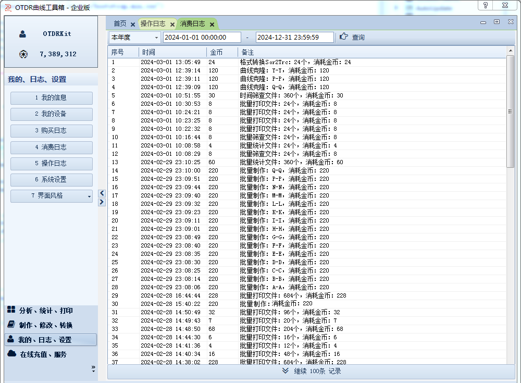Click the 3 购买日志 button
521x383 pixels.
click(x=51, y=131)
